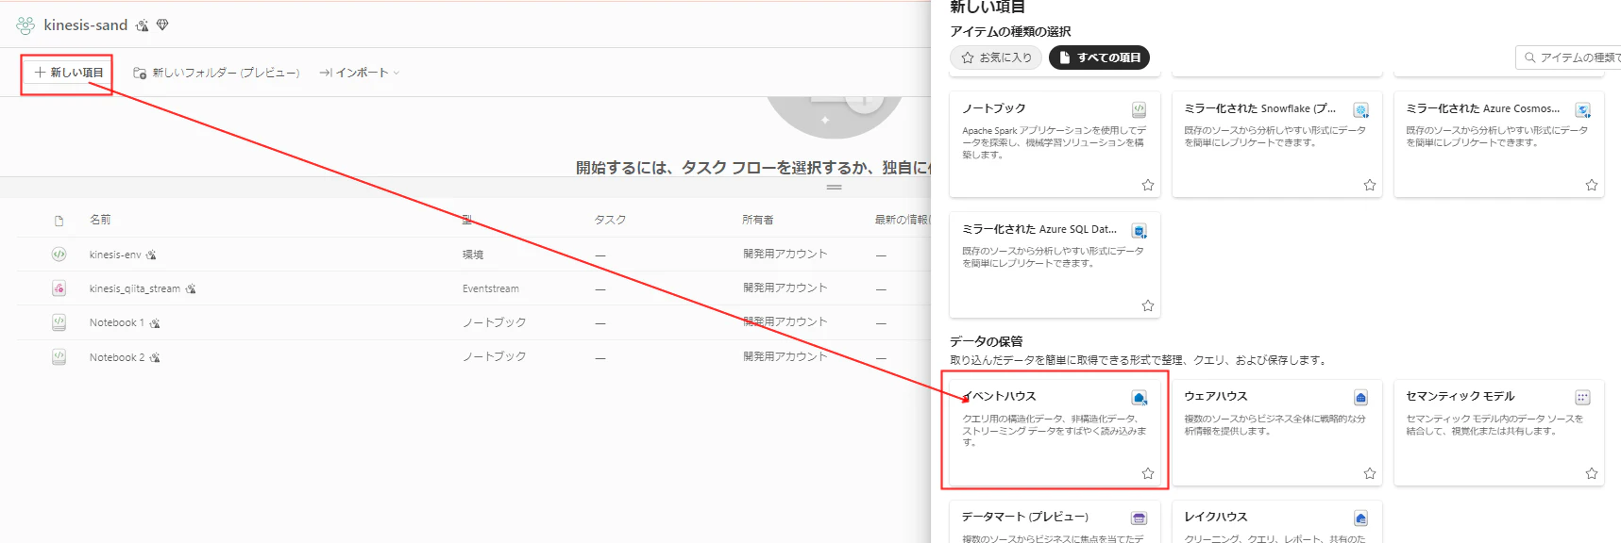Open the kinesis_qiita_stream item
Image resolution: width=1621 pixels, height=543 pixels.
pos(135,288)
